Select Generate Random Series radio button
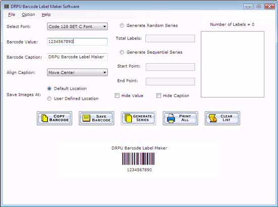278x207 pixels. coord(122,26)
